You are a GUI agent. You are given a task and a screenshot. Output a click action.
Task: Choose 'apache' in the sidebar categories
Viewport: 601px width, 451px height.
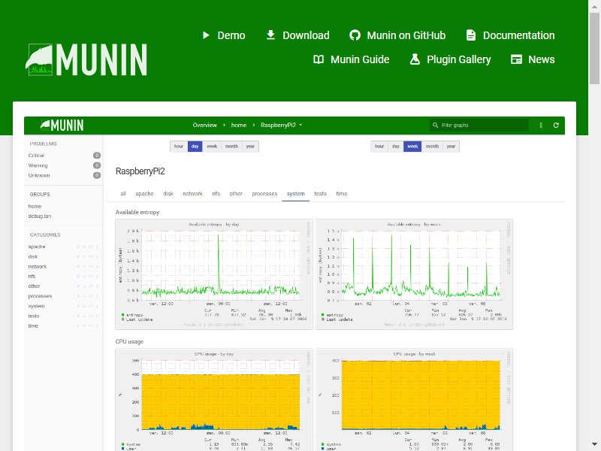(37, 247)
